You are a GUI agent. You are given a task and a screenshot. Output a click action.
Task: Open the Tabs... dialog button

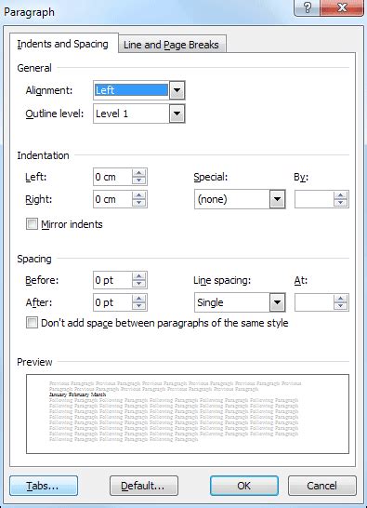(44, 486)
